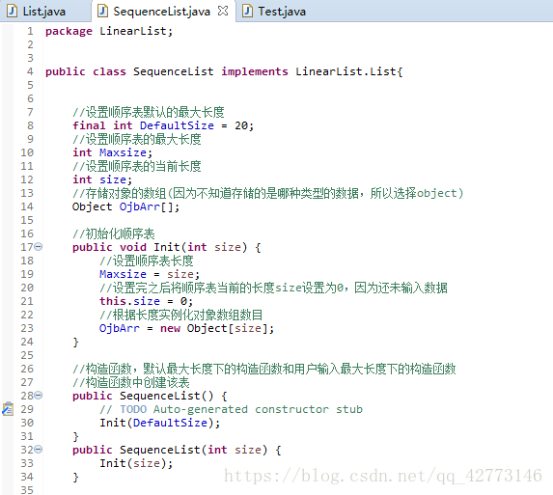
Task: Click 'LinearList.List' after implements
Action: coord(346,71)
